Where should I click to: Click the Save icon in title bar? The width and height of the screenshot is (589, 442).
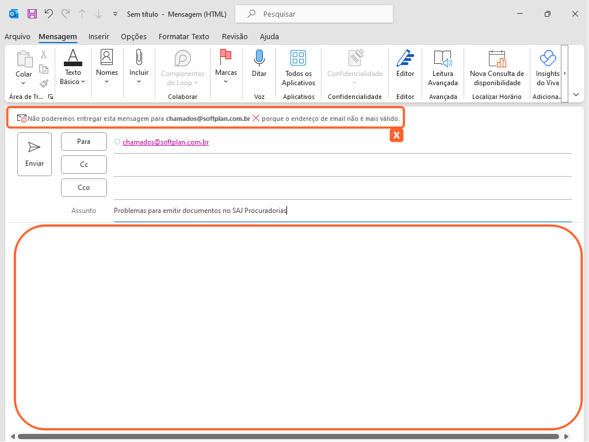pyautogui.click(x=32, y=14)
